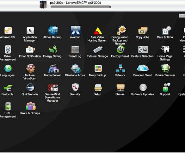This screenshot has height=153, width=185.
Task: Open Milestone Arcus
Action: click(x=76, y=69)
